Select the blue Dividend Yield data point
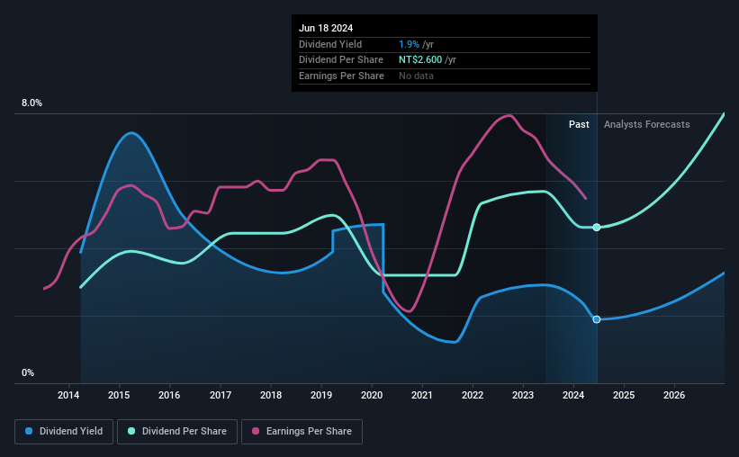Image resolution: width=739 pixels, height=457 pixels. (x=597, y=319)
